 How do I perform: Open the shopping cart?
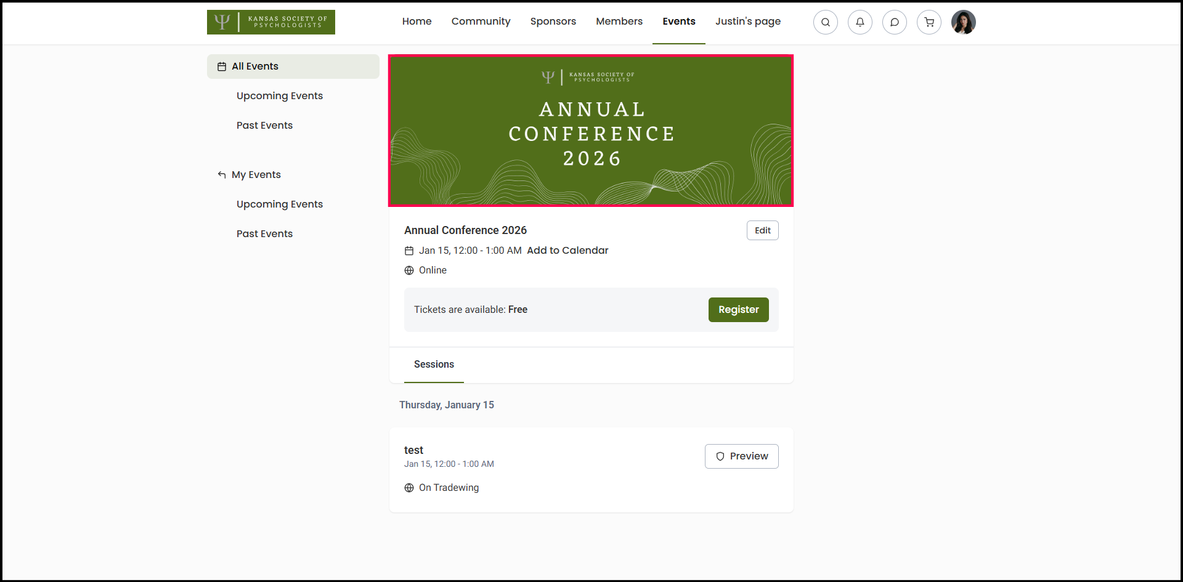coord(929,22)
